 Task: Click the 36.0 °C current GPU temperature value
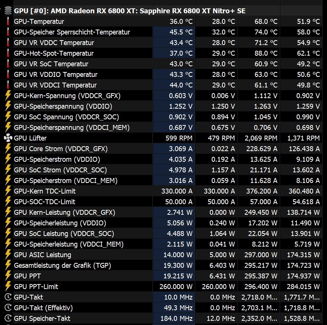(x=181, y=22)
